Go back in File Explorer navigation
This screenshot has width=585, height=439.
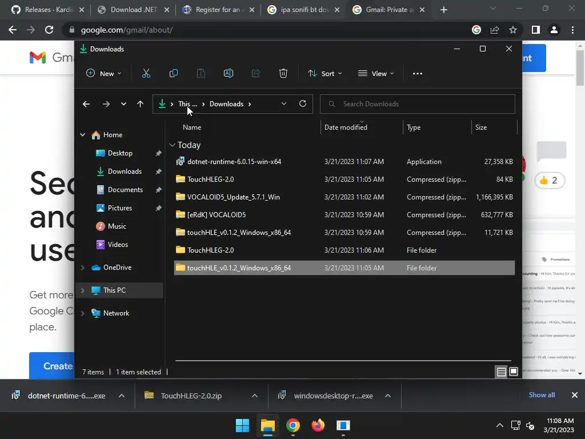tap(86, 104)
